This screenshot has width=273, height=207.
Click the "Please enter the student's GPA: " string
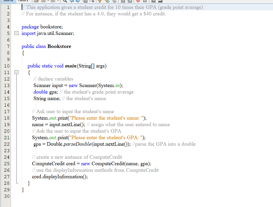click(x=106, y=138)
